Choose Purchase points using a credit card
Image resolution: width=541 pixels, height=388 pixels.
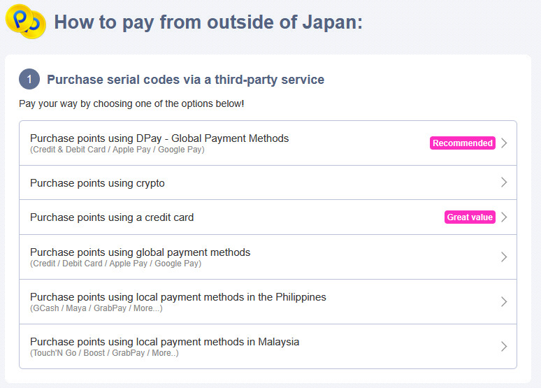pyautogui.click(x=112, y=217)
